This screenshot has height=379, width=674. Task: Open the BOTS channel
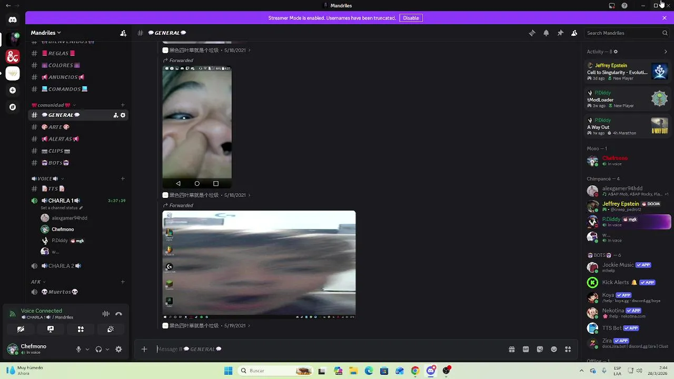click(78, 163)
